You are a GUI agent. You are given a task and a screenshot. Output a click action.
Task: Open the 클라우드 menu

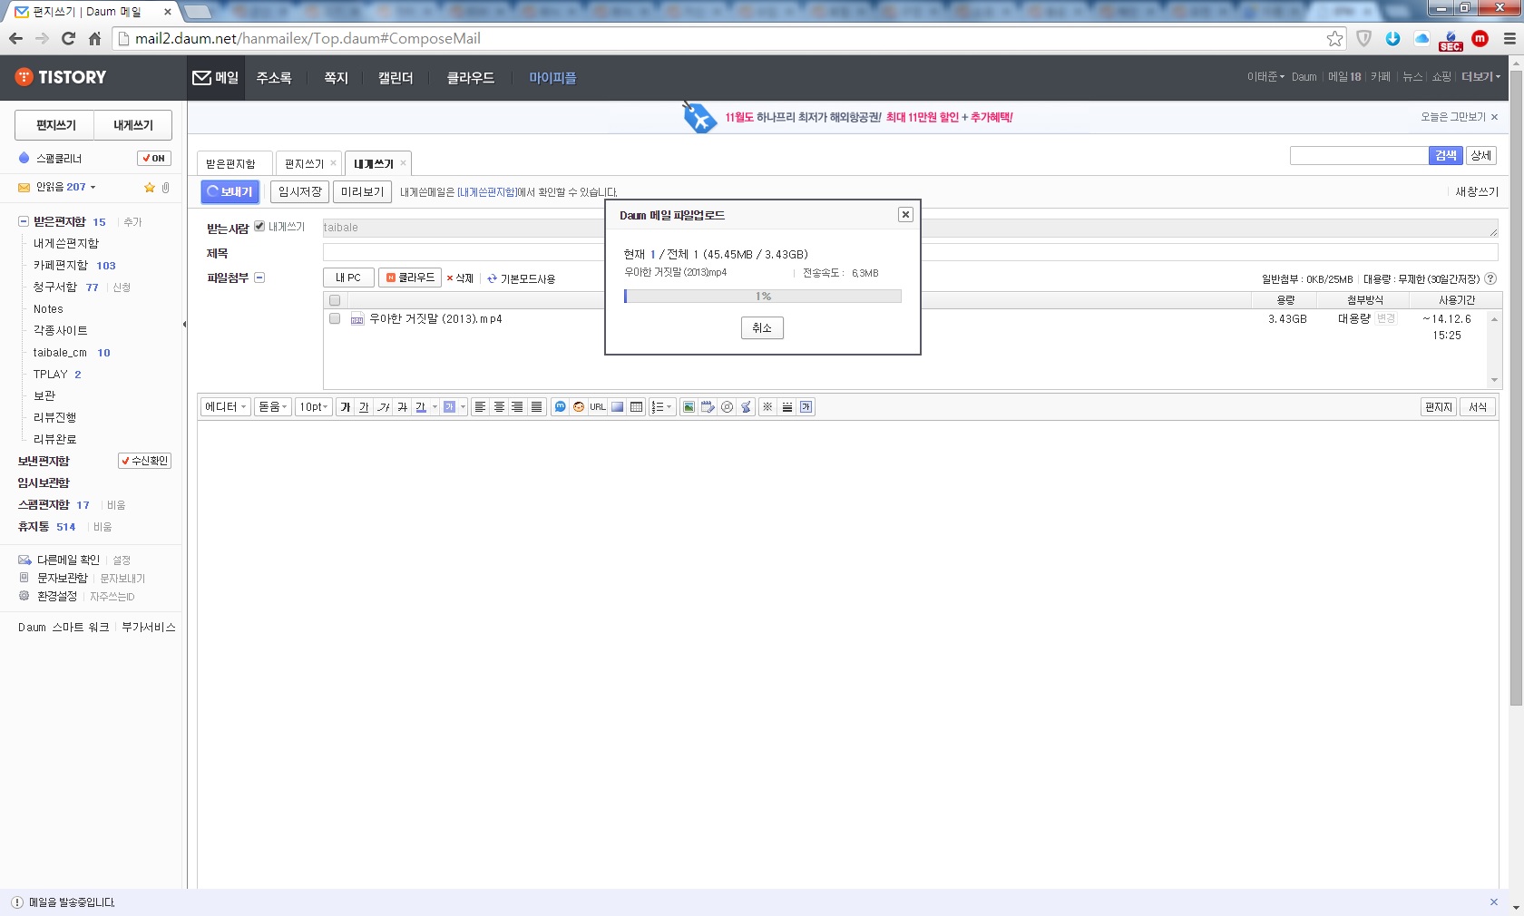pyautogui.click(x=471, y=78)
